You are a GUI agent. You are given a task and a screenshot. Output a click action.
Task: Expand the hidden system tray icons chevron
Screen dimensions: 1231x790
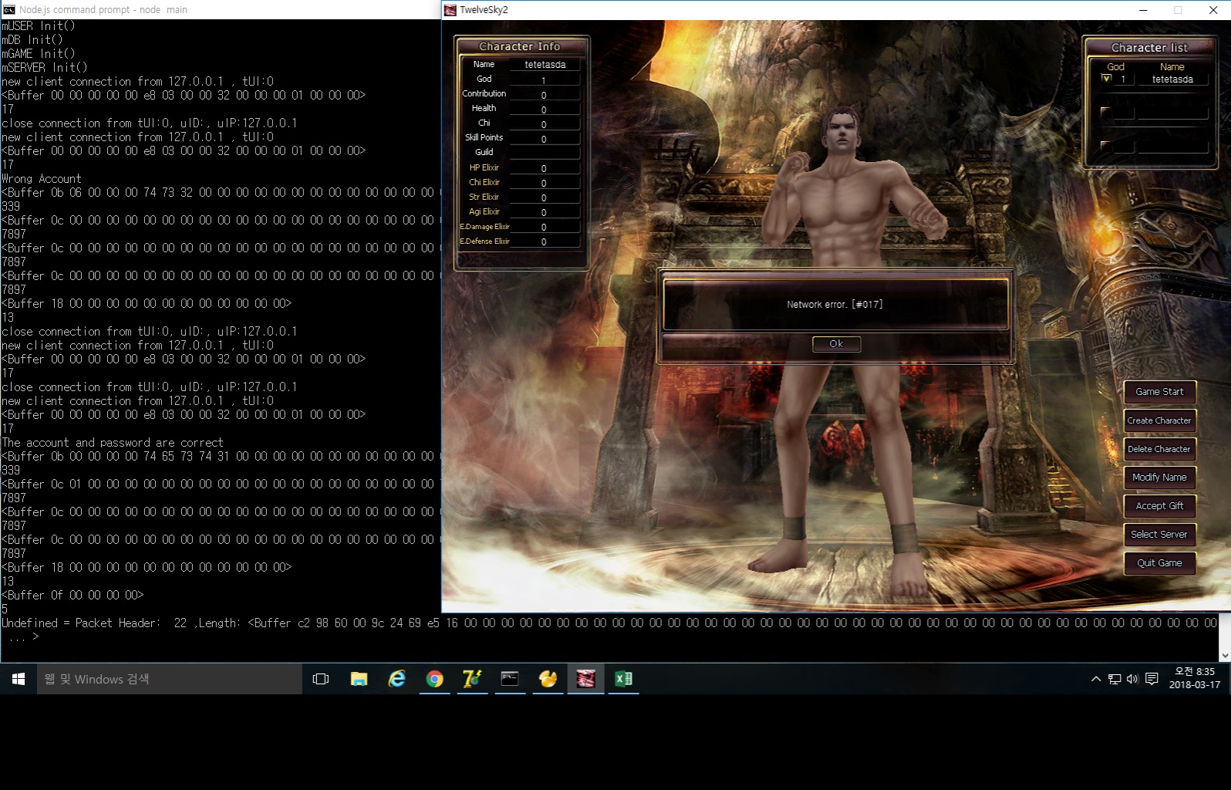click(x=1095, y=679)
